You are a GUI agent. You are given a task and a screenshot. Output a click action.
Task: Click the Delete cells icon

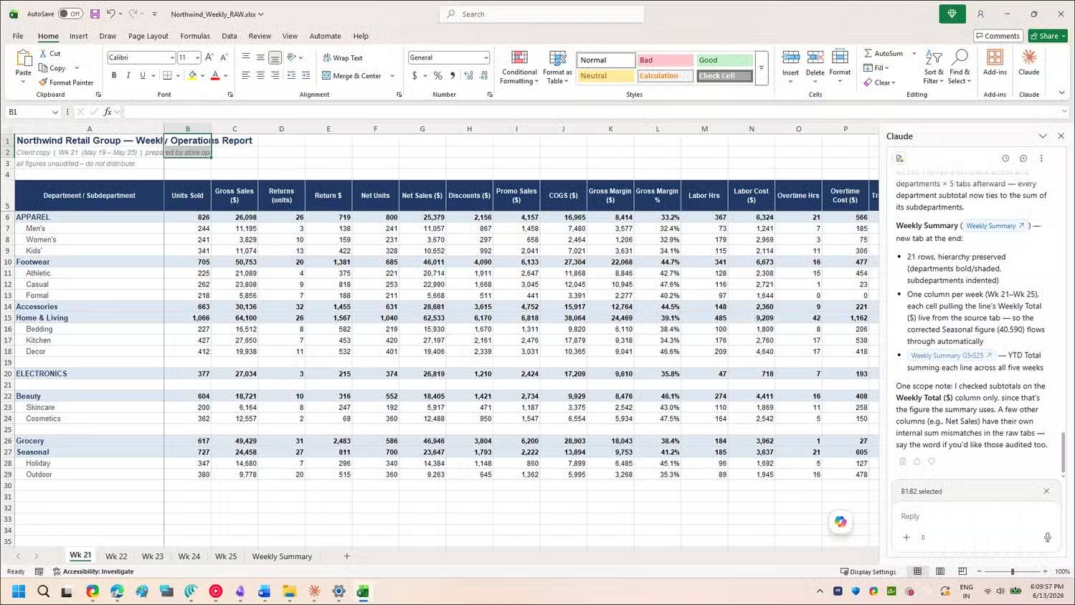(x=815, y=57)
